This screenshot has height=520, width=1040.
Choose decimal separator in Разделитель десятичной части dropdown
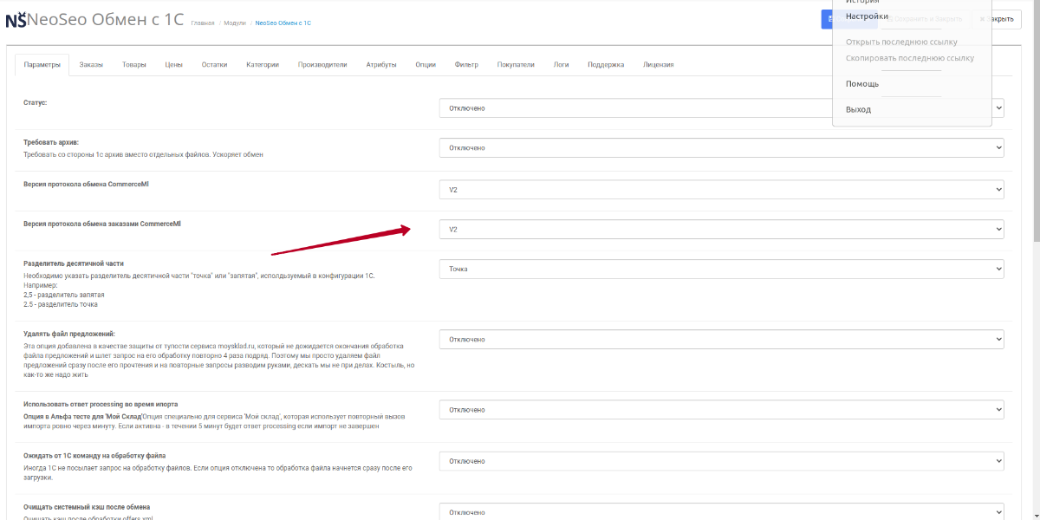coord(722,270)
